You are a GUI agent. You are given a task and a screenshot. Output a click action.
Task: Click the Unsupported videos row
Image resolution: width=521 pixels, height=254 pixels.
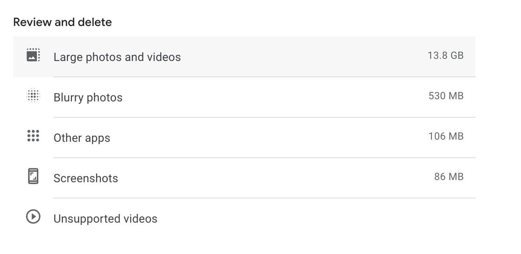[244, 218]
